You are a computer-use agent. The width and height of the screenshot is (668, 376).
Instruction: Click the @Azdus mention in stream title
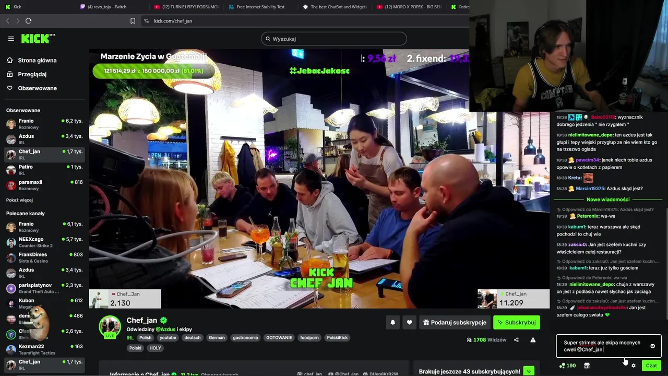coord(165,330)
